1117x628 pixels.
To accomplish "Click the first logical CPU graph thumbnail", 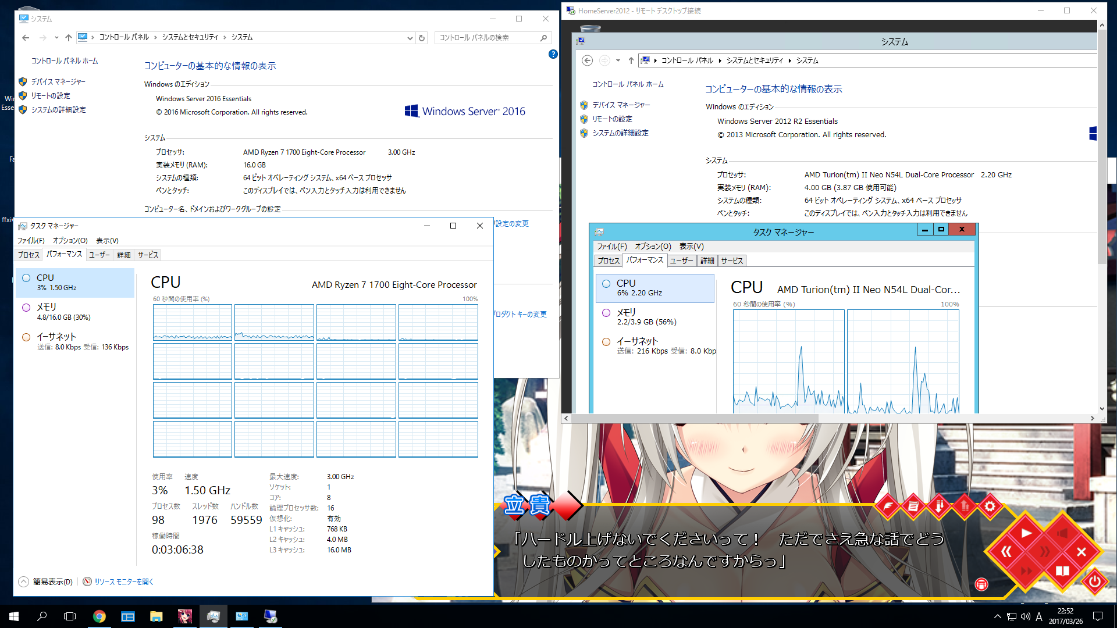I will pyautogui.click(x=193, y=322).
